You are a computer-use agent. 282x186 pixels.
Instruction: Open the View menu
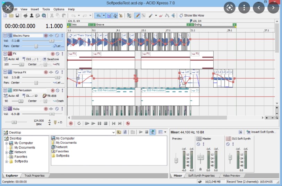click(24, 9)
